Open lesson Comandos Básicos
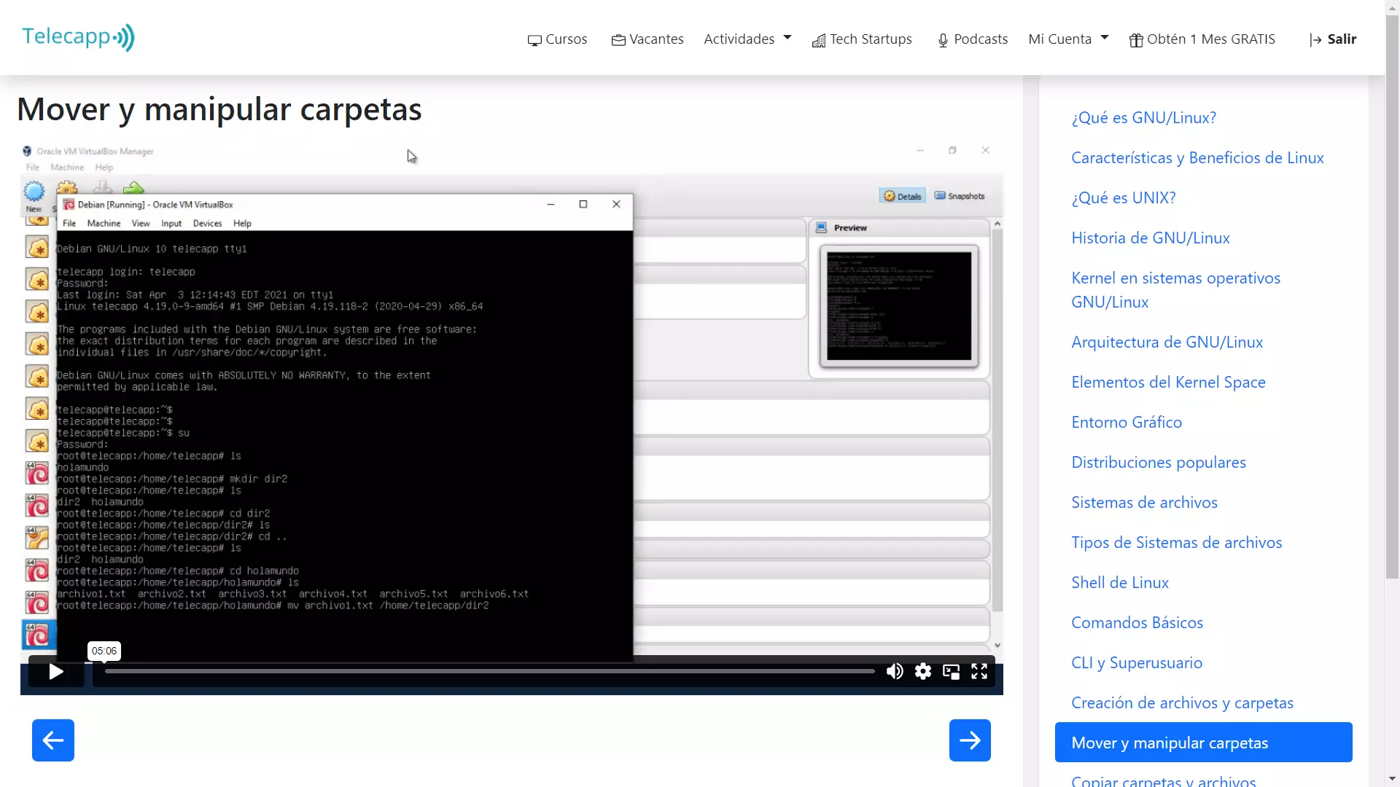The width and height of the screenshot is (1400, 787). point(1137,622)
